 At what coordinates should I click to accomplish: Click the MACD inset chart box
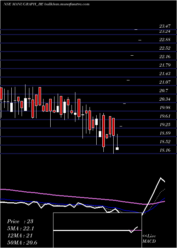[97, 230]
